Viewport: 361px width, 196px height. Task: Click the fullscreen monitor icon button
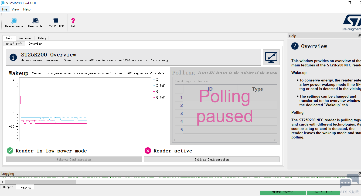coord(271,57)
